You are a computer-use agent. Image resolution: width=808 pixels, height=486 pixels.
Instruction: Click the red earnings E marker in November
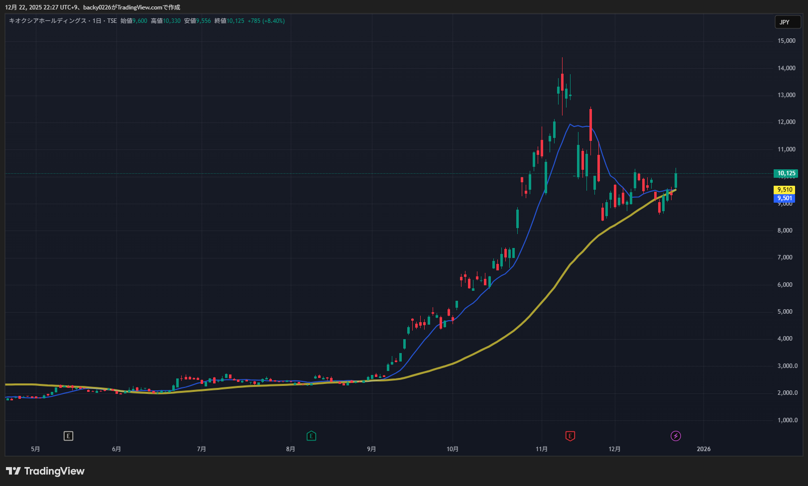(570, 436)
